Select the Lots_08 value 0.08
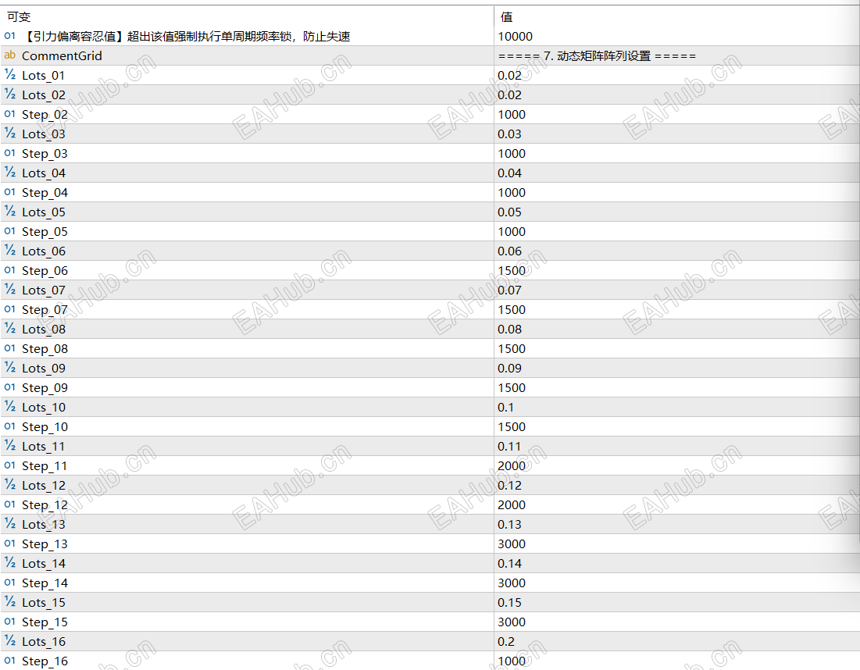Viewport: 860px width, 670px height. coord(509,329)
